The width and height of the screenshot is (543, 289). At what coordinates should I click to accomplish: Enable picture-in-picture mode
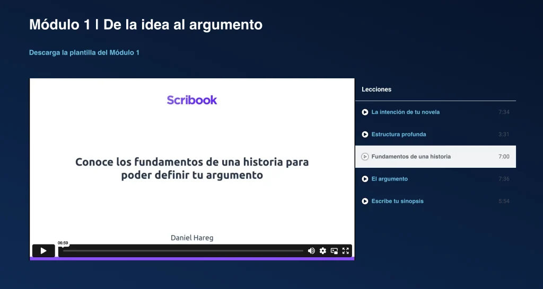334,251
